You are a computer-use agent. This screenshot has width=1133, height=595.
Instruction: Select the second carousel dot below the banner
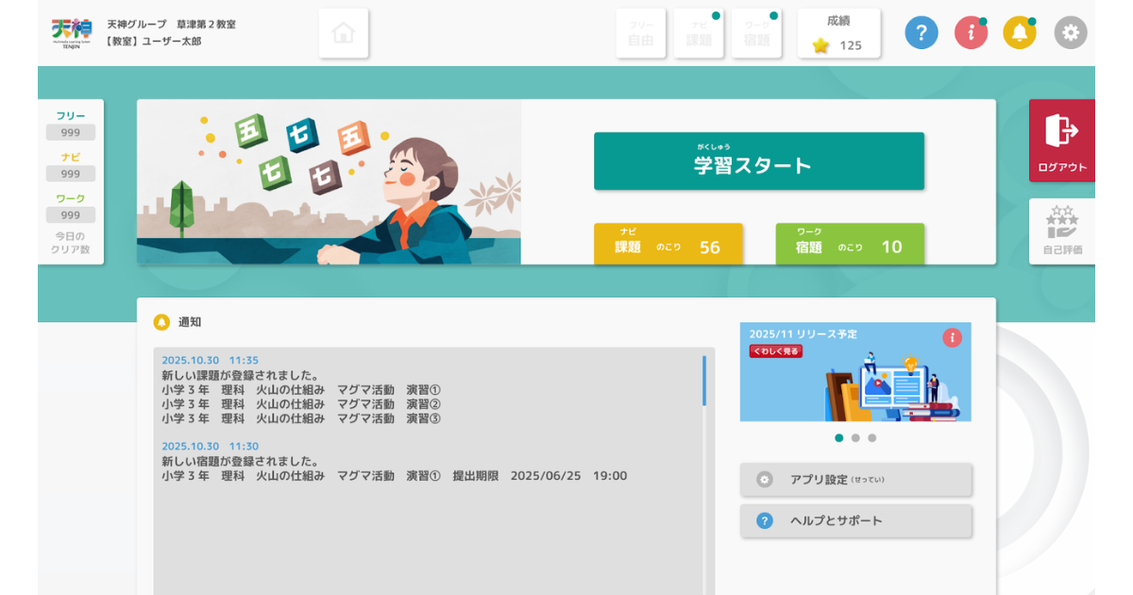(x=855, y=437)
